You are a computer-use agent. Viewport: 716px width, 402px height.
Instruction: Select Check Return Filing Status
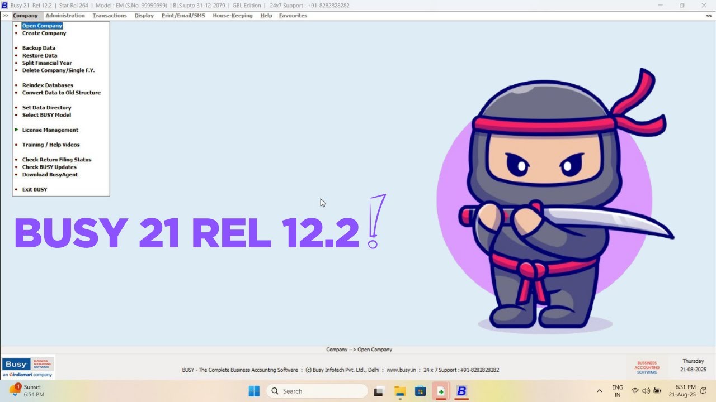56,160
